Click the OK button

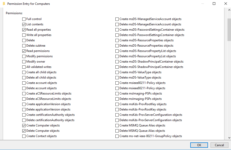[199, 145]
